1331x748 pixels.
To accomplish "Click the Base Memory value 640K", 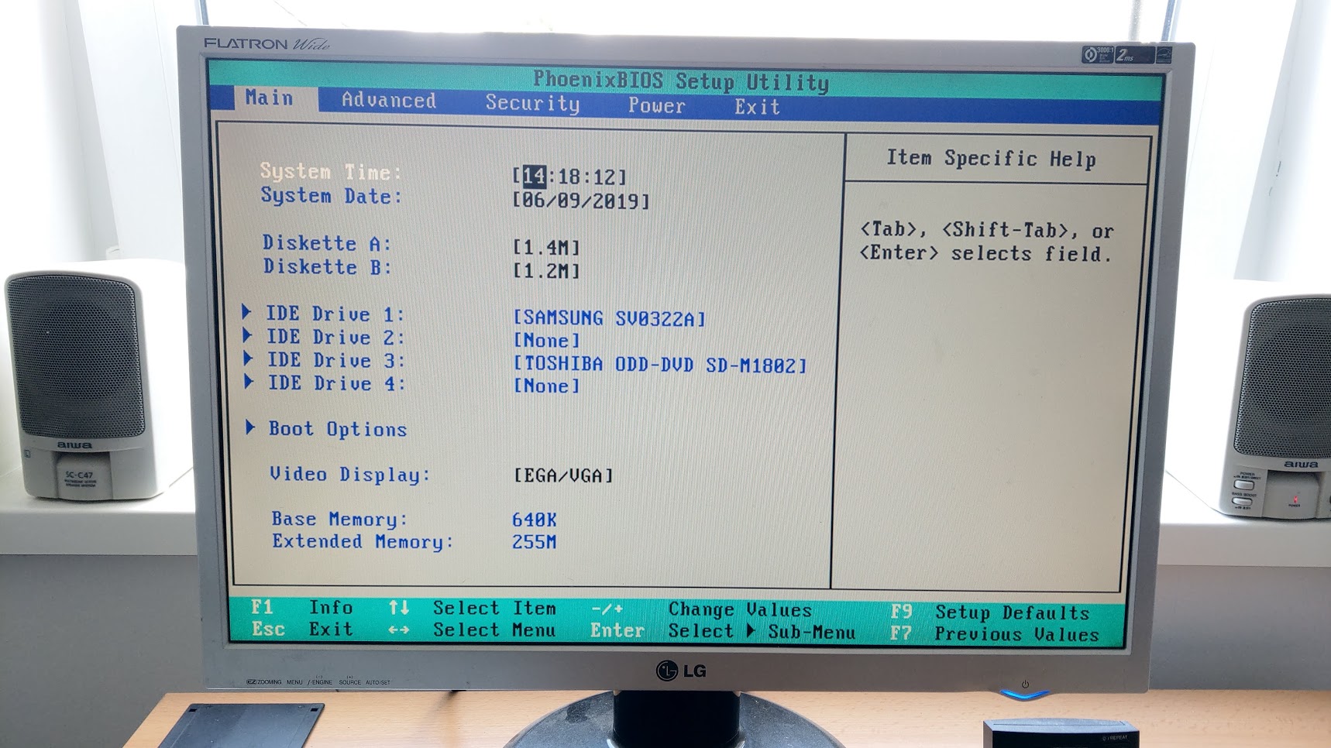I will click(x=534, y=520).
